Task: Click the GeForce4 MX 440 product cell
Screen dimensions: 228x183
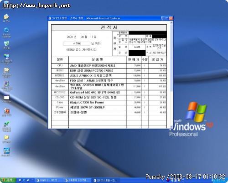Action: point(97,92)
